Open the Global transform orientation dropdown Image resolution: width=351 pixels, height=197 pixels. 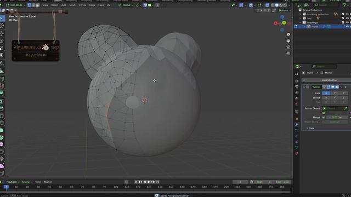tap(126, 5)
